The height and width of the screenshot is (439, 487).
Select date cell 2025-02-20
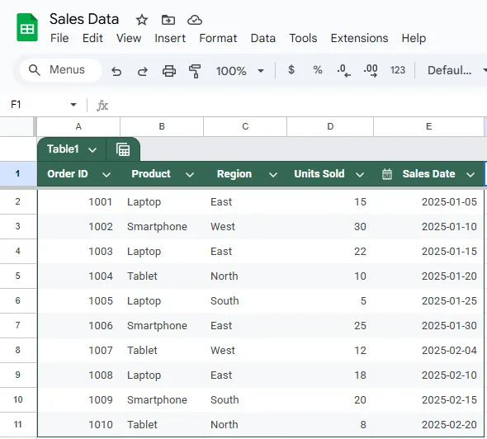point(428,424)
